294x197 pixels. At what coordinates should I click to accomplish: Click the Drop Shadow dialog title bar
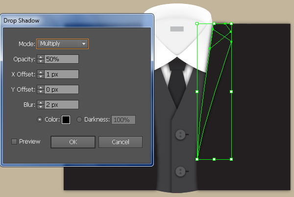77,21
